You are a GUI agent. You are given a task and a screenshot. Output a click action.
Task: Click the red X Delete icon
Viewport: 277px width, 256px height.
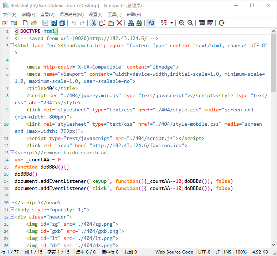click(x=119, y=23)
